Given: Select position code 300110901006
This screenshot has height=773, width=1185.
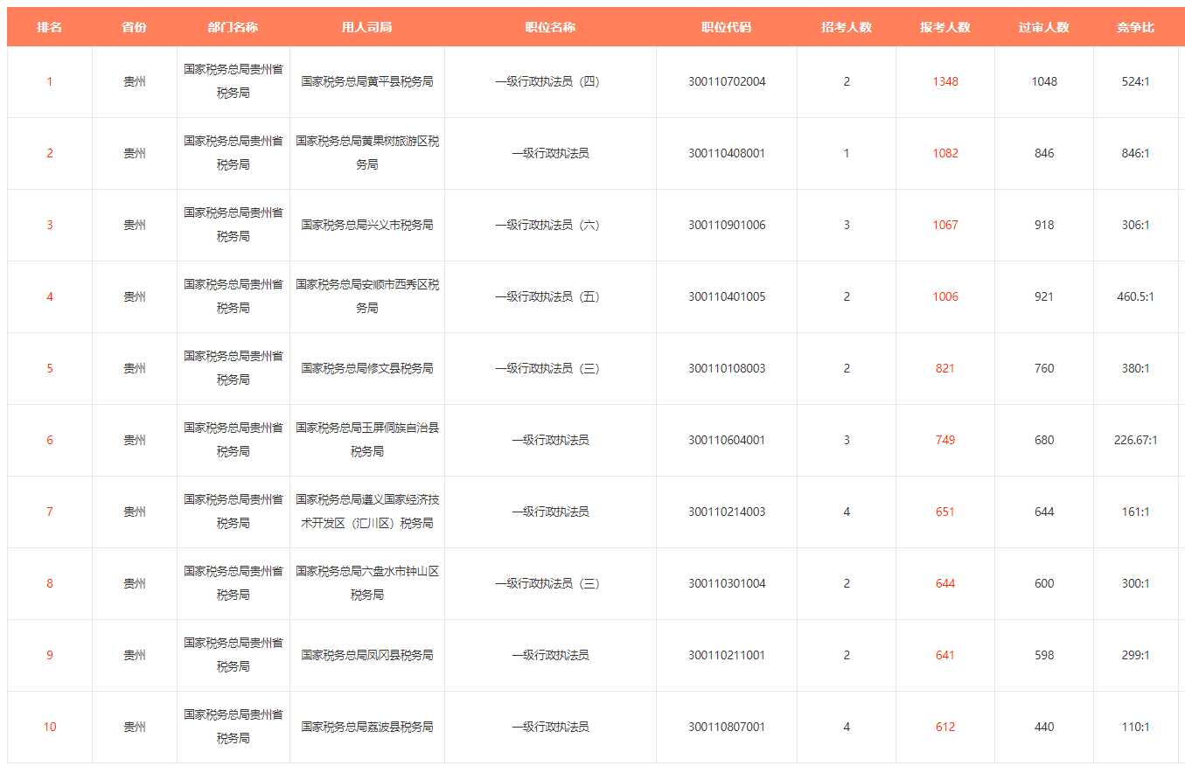Looking at the screenshot, I should pos(726,225).
